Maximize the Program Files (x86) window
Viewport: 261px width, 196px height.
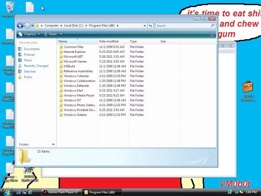click(x=204, y=19)
